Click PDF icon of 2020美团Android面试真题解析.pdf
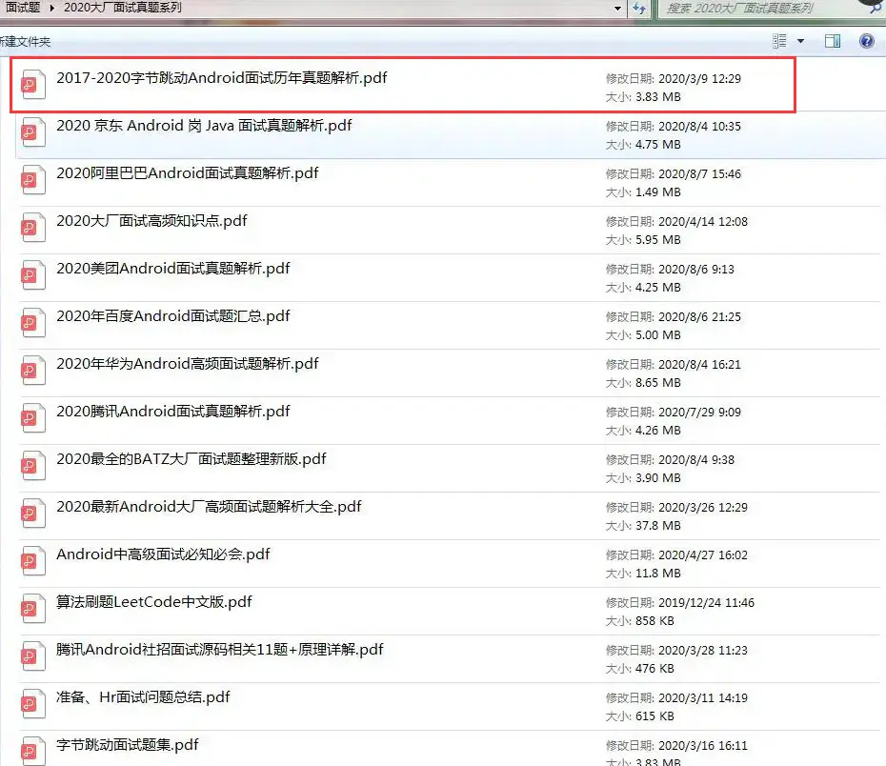The height and width of the screenshot is (766, 886). pyautogui.click(x=33, y=275)
